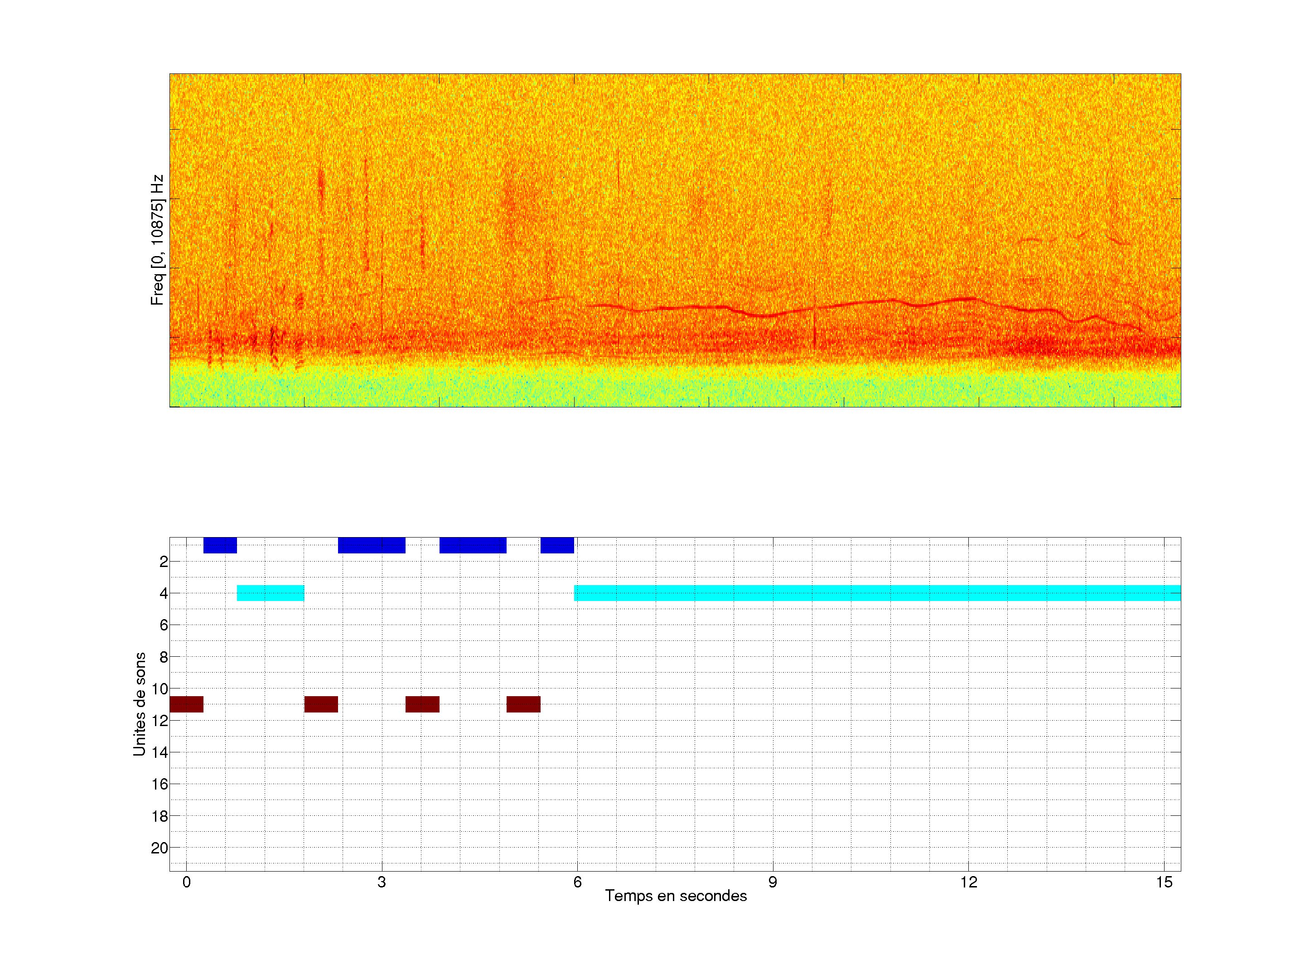
Task: Click the second dark red bar near 2 seconds
Action: pos(321,704)
